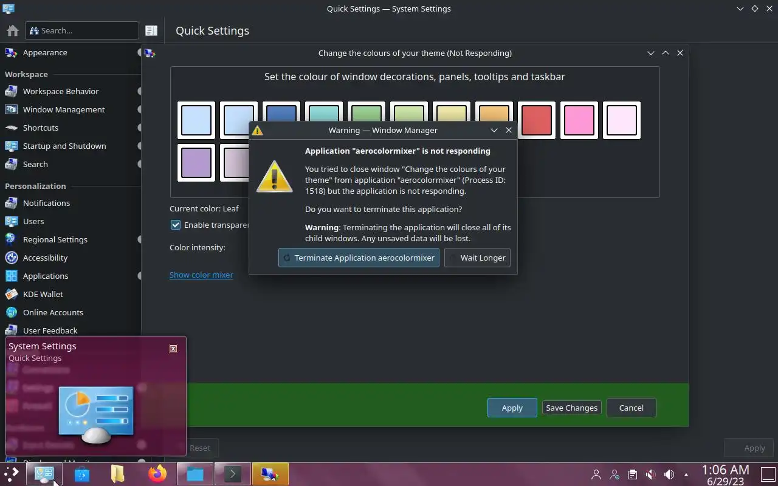Image resolution: width=778 pixels, height=486 pixels.
Task: Click Apply in the colour theme window
Action: click(x=512, y=408)
